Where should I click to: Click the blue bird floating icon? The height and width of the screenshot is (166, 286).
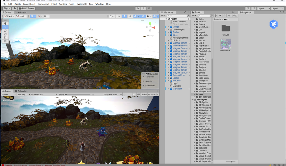273,24
